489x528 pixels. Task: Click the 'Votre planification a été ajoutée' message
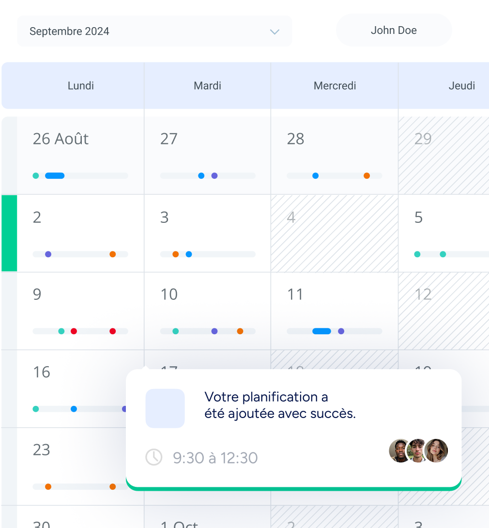(x=280, y=405)
